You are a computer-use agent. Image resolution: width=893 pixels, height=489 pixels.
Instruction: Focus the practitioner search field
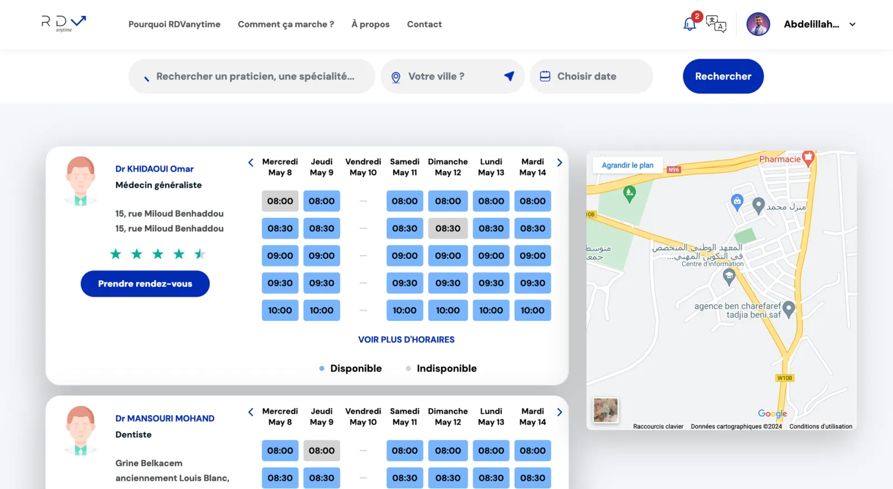click(252, 76)
